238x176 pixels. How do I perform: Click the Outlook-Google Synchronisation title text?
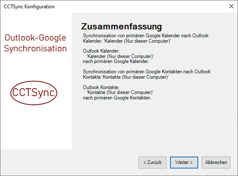[35, 43]
